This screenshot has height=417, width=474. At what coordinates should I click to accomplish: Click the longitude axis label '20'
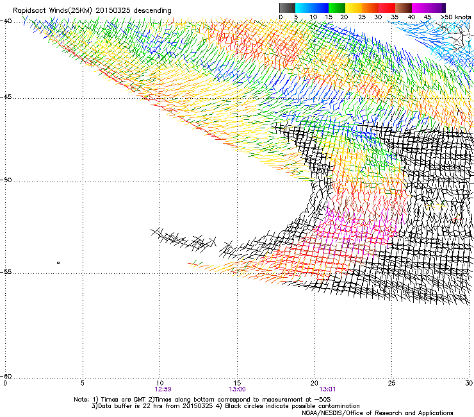click(x=315, y=383)
